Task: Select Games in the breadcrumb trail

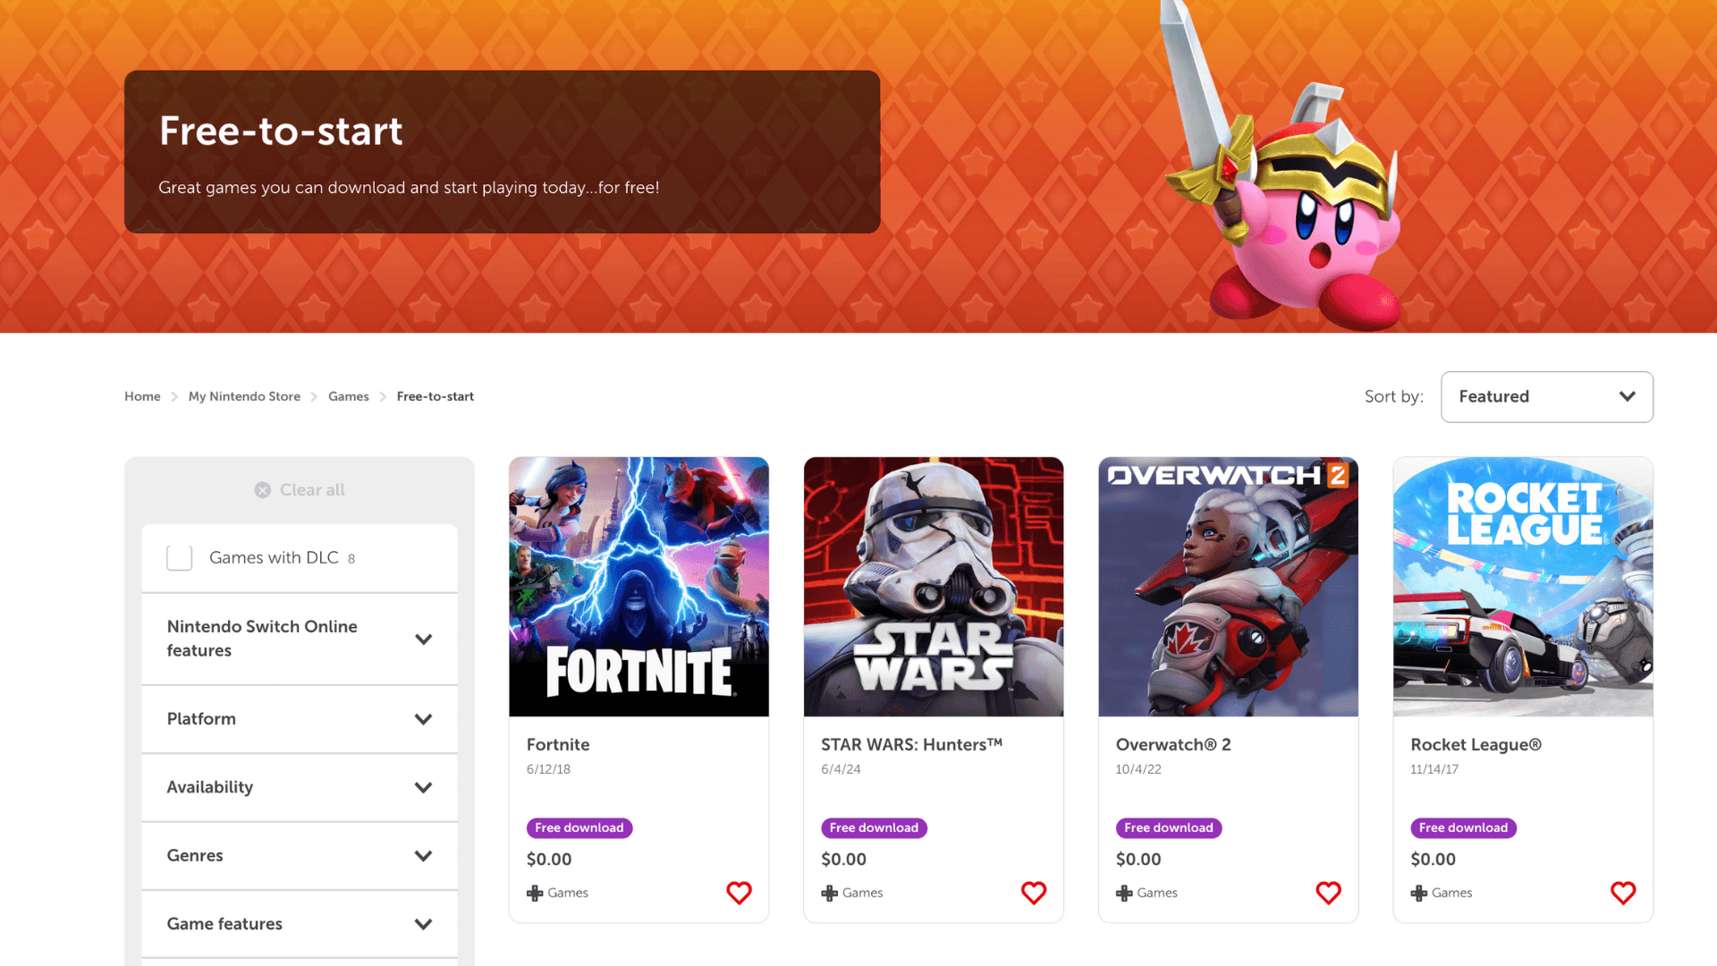Action: pyautogui.click(x=348, y=396)
